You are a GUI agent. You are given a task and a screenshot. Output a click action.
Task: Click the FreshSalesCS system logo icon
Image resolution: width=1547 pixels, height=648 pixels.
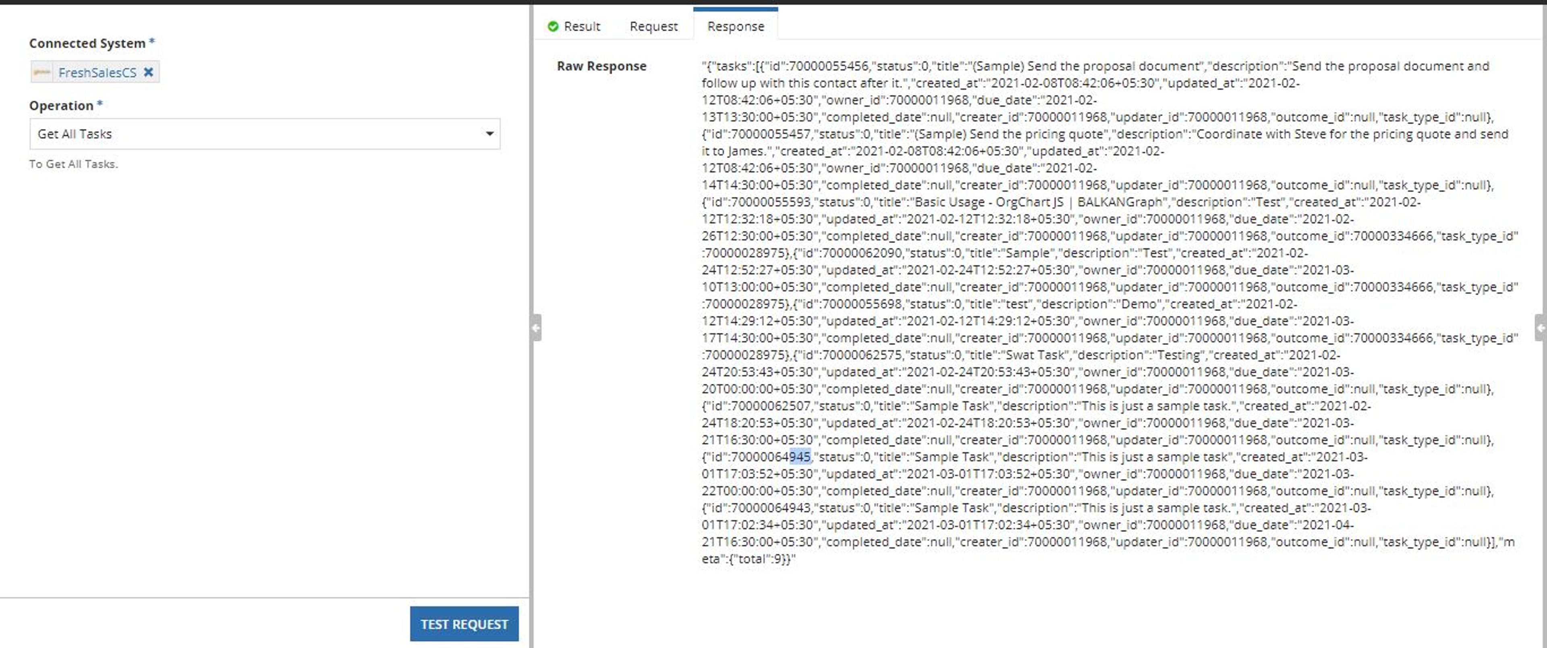tap(42, 72)
